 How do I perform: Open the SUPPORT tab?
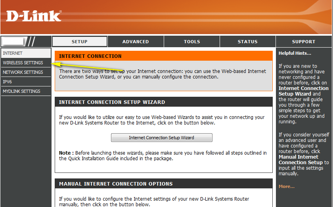303,42
